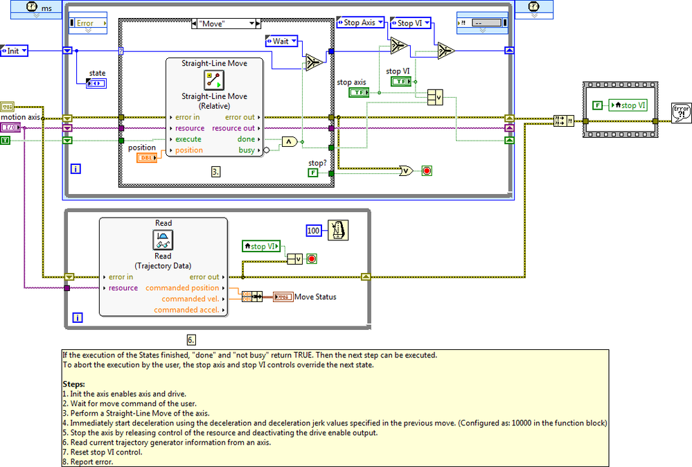This screenshot has width=692, height=467.
Task: Click the Simple Error Handler icon
Action: [681, 113]
